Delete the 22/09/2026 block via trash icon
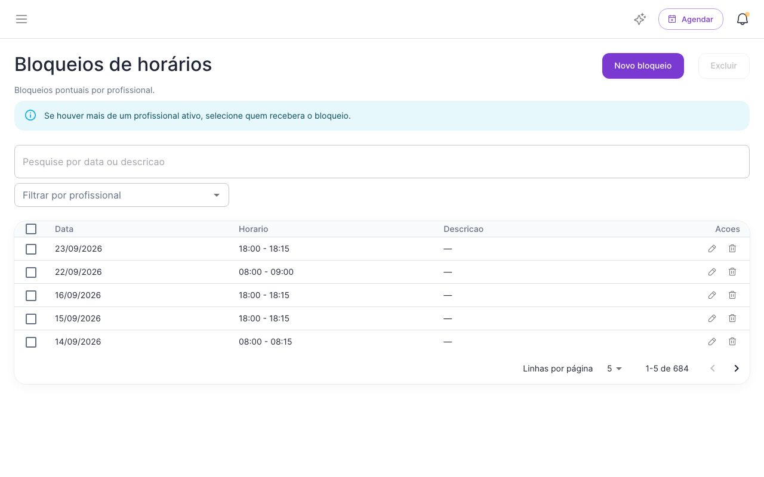764x477 pixels. pos(732,272)
